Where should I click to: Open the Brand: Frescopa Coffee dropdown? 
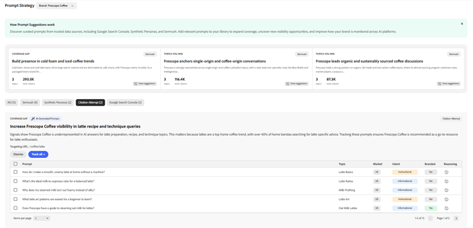click(x=56, y=6)
